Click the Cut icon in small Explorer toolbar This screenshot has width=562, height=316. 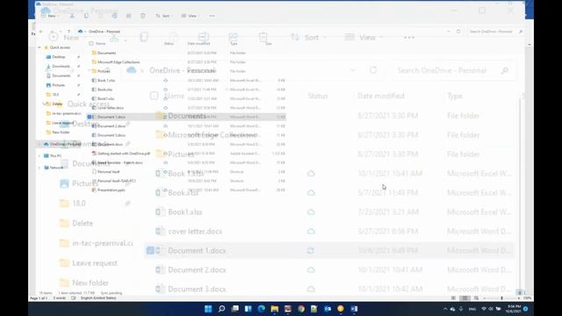pos(72,16)
